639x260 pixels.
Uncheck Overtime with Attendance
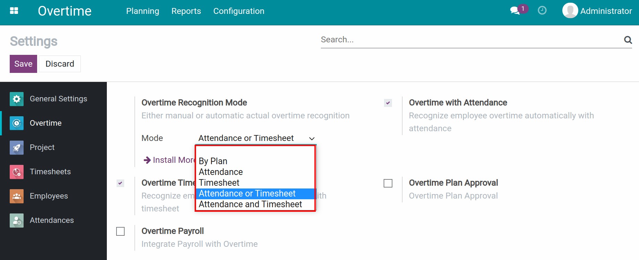coord(387,103)
